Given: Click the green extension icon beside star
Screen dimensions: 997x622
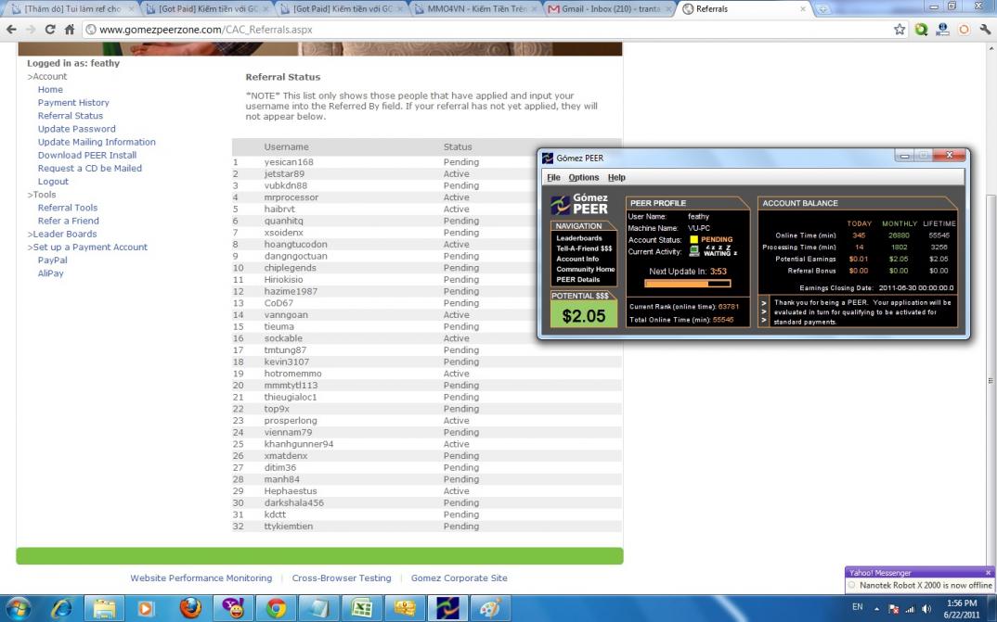Looking at the screenshot, I should click(921, 29).
